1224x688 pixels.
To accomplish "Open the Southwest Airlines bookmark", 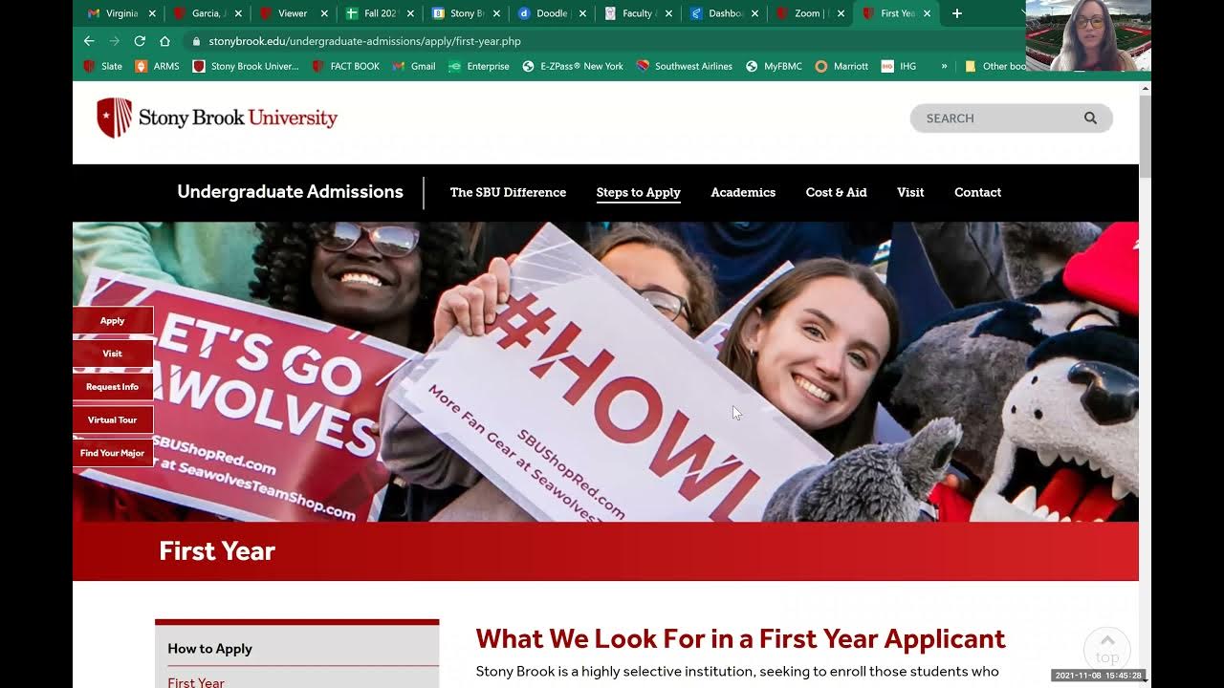I will (685, 66).
